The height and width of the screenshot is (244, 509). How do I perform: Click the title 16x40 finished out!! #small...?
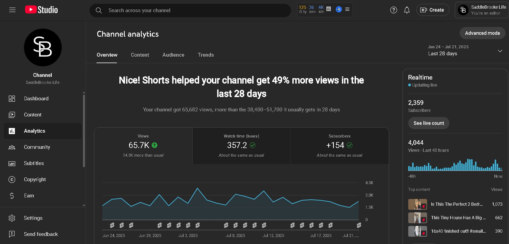click(x=458, y=231)
